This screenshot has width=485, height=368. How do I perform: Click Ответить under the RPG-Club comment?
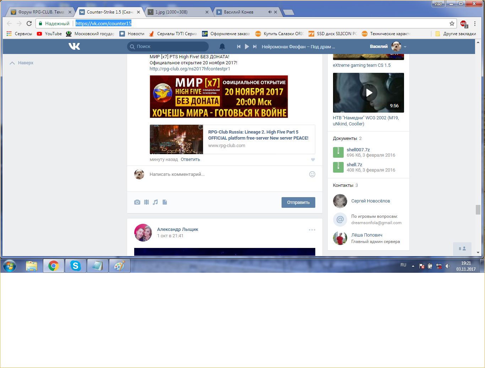point(190,159)
